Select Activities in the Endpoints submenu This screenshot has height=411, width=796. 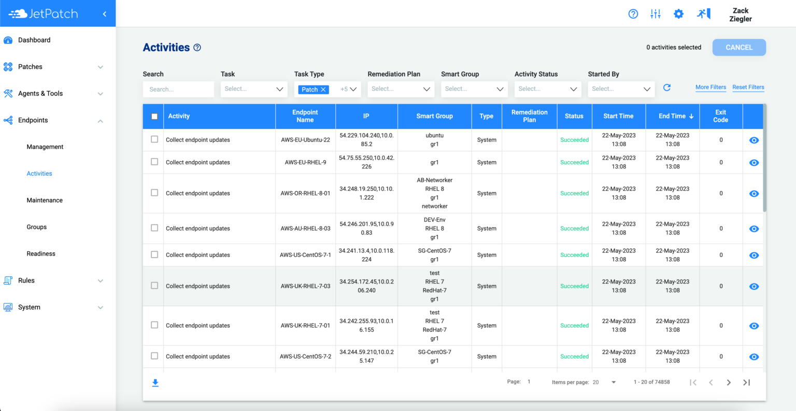point(39,173)
